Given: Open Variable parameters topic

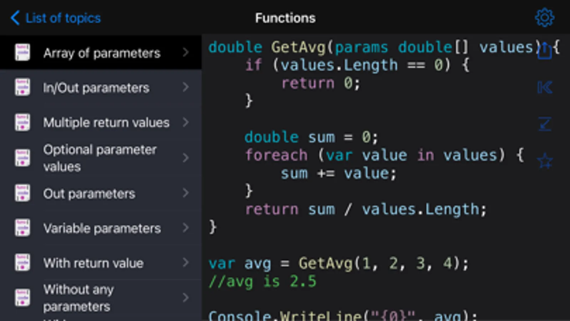Looking at the screenshot, I should (101, 228).
